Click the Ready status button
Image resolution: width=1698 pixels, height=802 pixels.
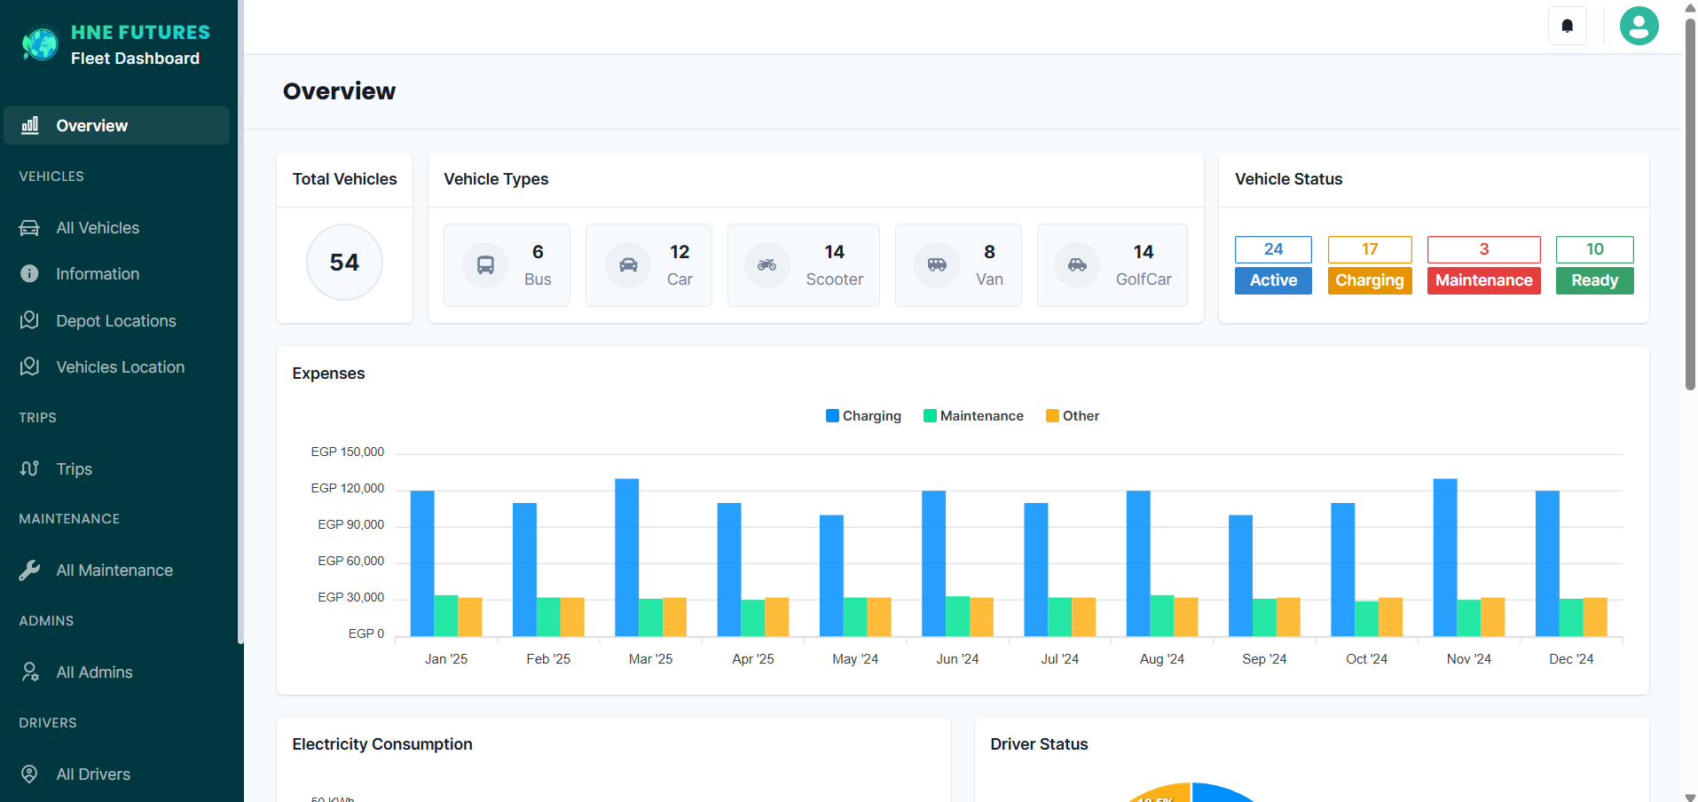click(x=1593, y=280)
